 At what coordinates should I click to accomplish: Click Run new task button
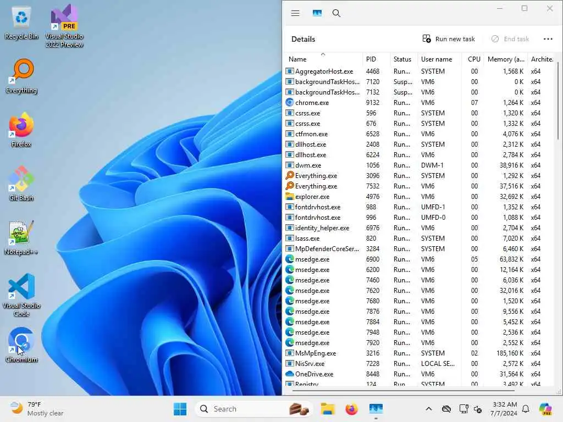[449, 39]
